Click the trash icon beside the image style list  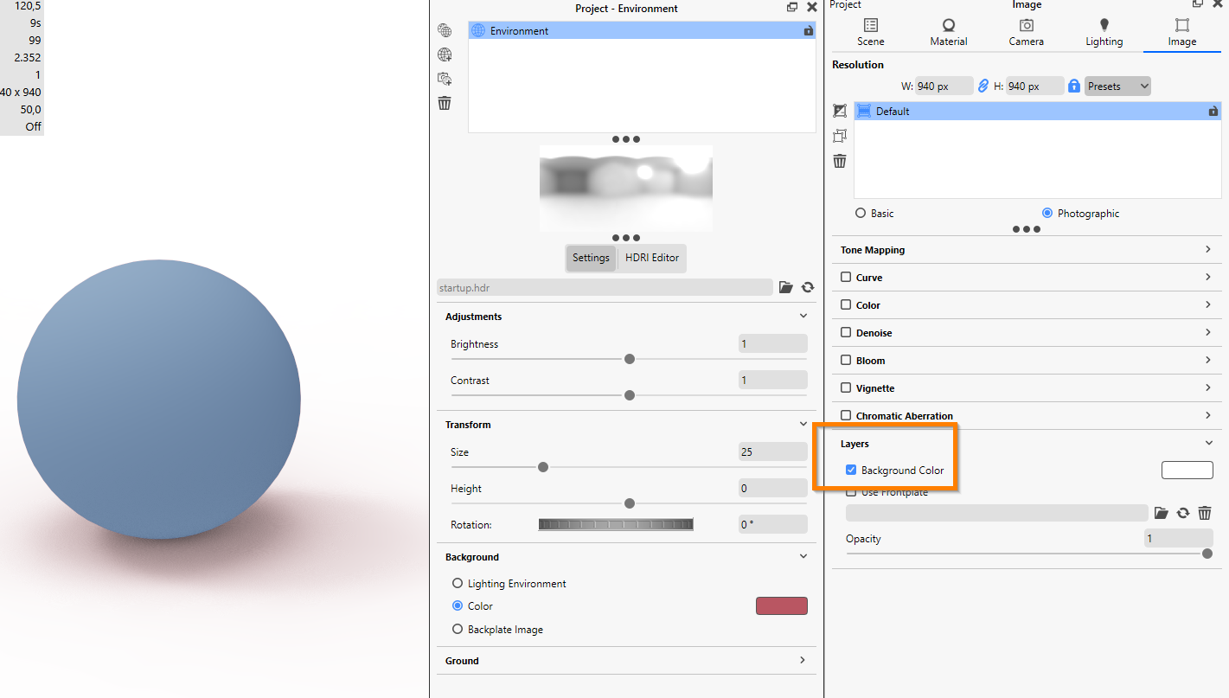[840, 161]
